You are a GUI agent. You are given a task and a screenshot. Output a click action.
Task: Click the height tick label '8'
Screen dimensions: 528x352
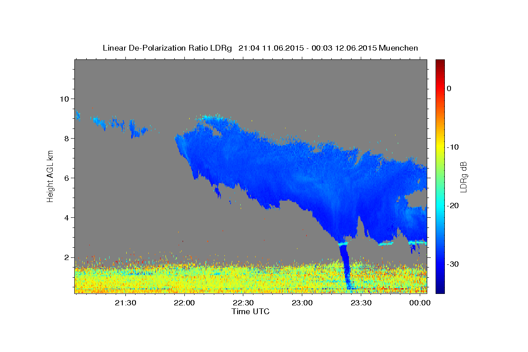point(67,138)
